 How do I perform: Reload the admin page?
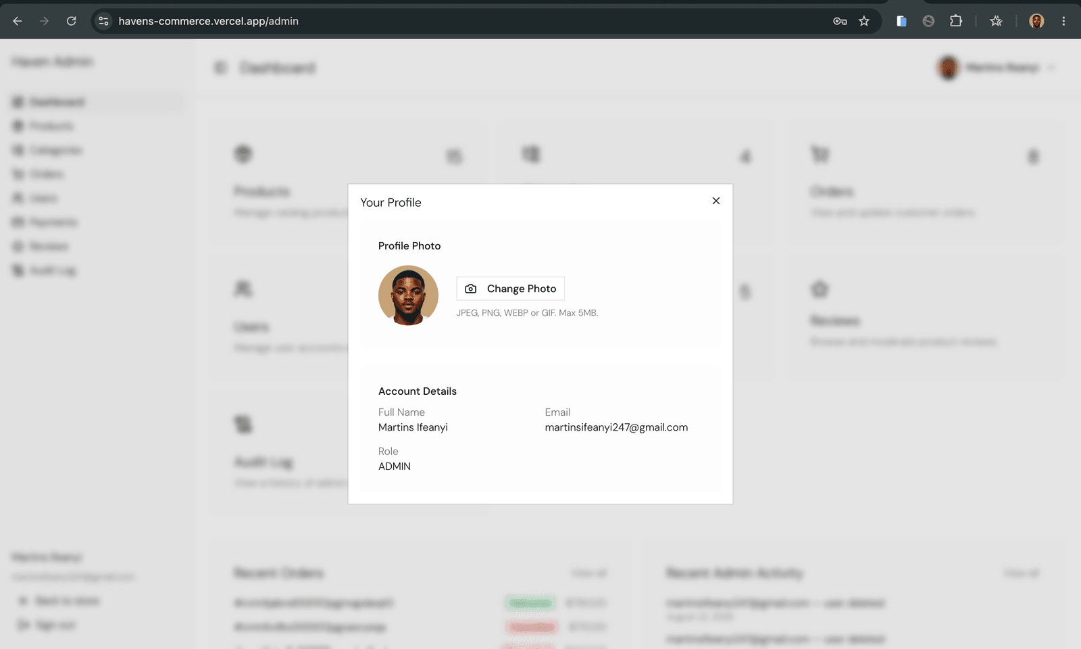point(71,21)
